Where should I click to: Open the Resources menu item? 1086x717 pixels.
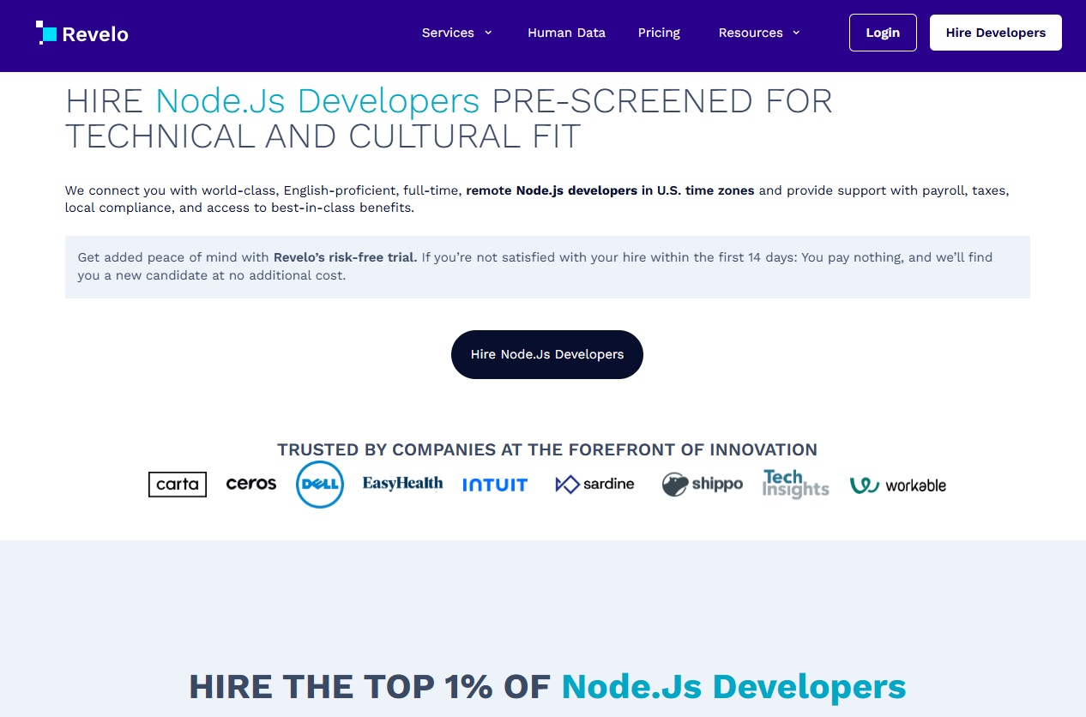pyautogui.click(x=751, y=33)
